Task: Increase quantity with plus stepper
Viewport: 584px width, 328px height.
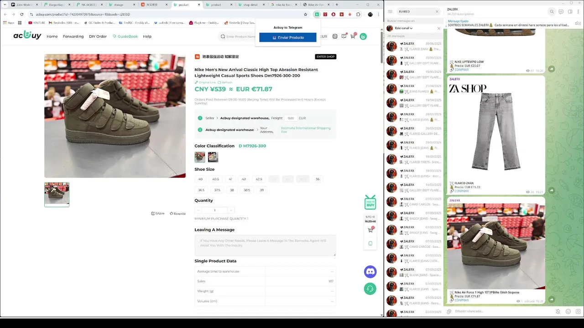Action: [x=231, y=210]
